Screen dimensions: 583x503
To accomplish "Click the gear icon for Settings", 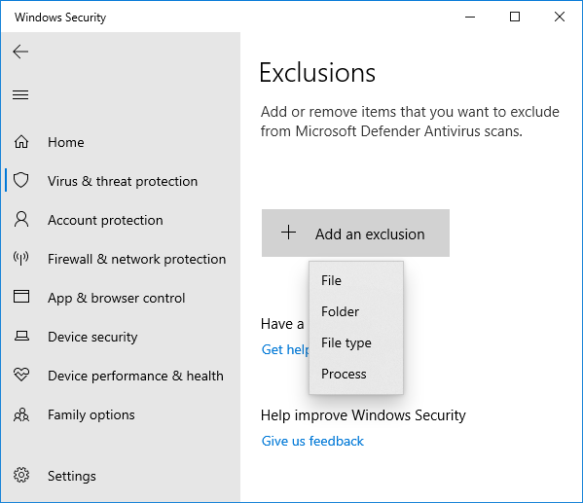I will 21,475.
